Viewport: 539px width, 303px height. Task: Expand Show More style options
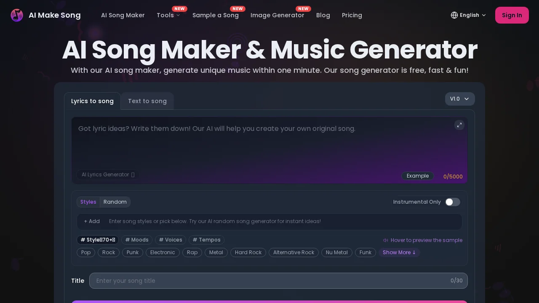click(399, 252)
